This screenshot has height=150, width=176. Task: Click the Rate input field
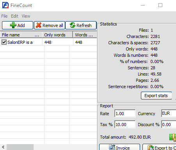pyautogui.click(x=125, y=114)
